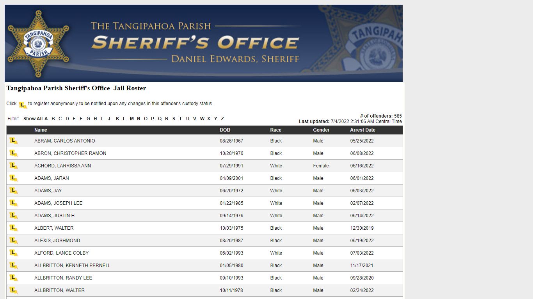Filter offenders by letter K
The height and width of the screenshot is (299, 533).
click(x=117, y=119)
